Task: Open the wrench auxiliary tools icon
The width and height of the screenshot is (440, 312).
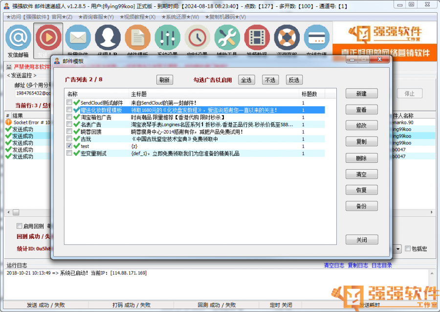Action: [x=227, y=38]
